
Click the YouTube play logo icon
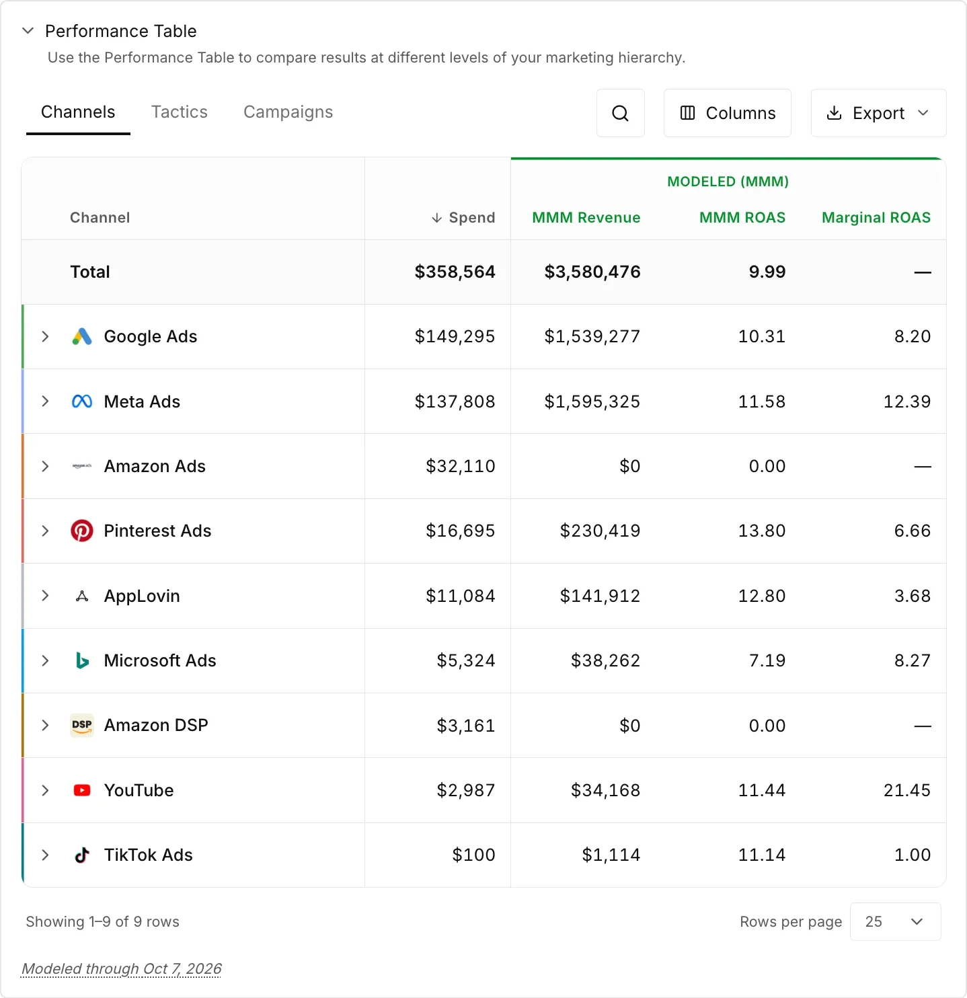click(82, 790)
